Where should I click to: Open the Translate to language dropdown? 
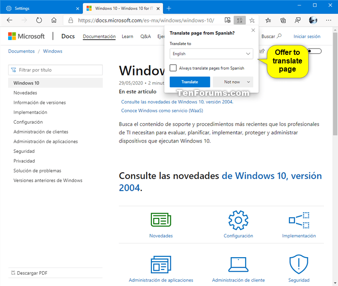coord(211,54)
